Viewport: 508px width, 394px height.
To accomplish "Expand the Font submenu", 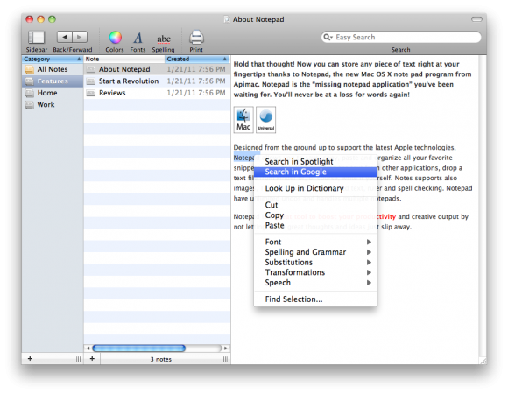I will pyautogui.click(x=315, y=242).
